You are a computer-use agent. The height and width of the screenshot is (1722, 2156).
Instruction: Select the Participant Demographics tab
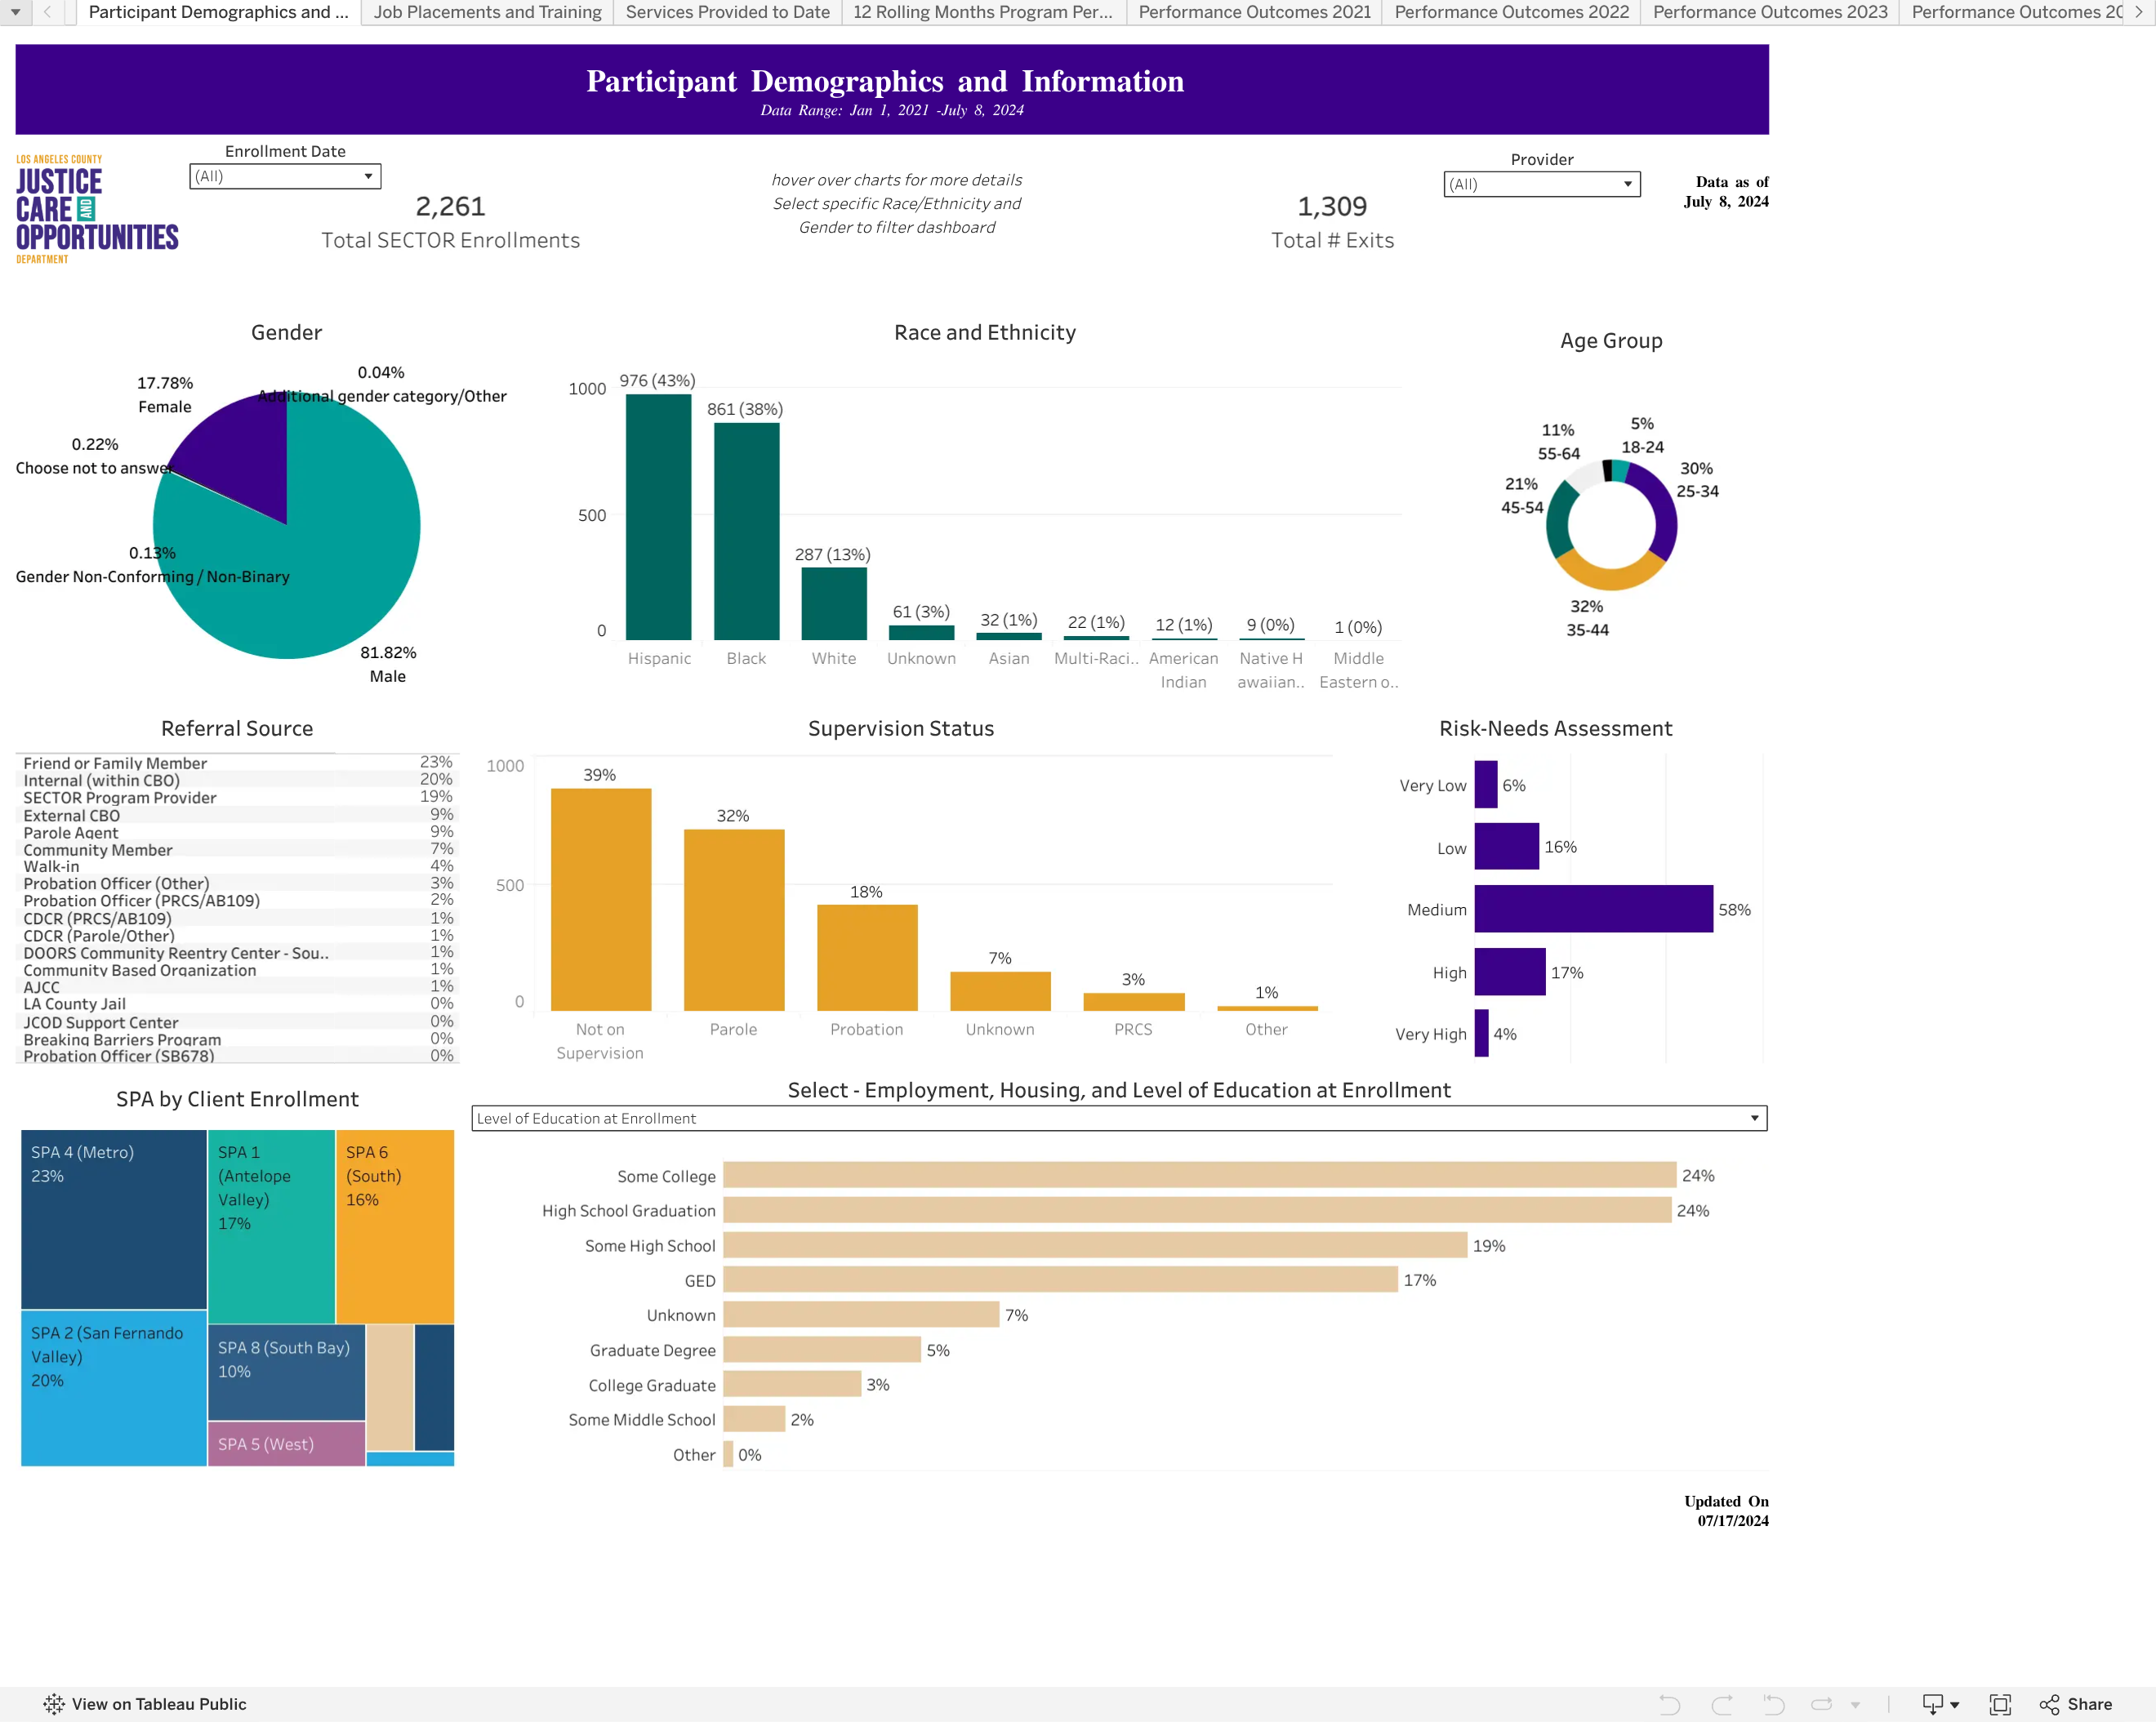218,12
